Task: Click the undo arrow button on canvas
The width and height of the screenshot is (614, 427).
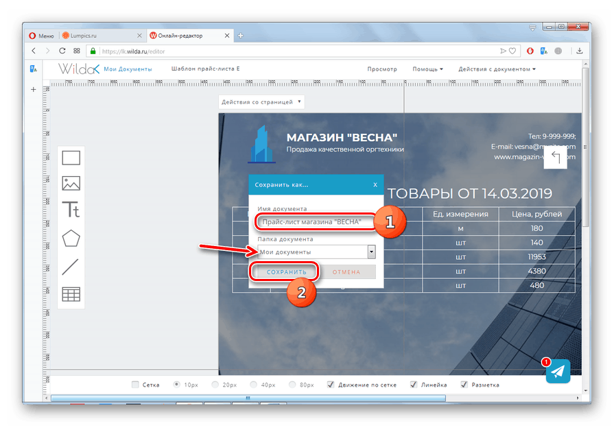Action: pos(555,158)
